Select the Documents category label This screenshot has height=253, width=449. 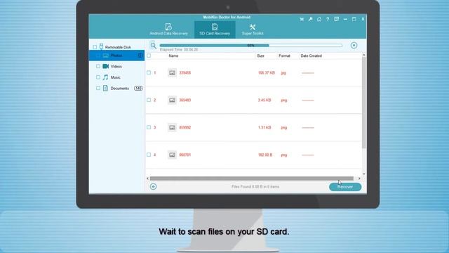[120, 89]
